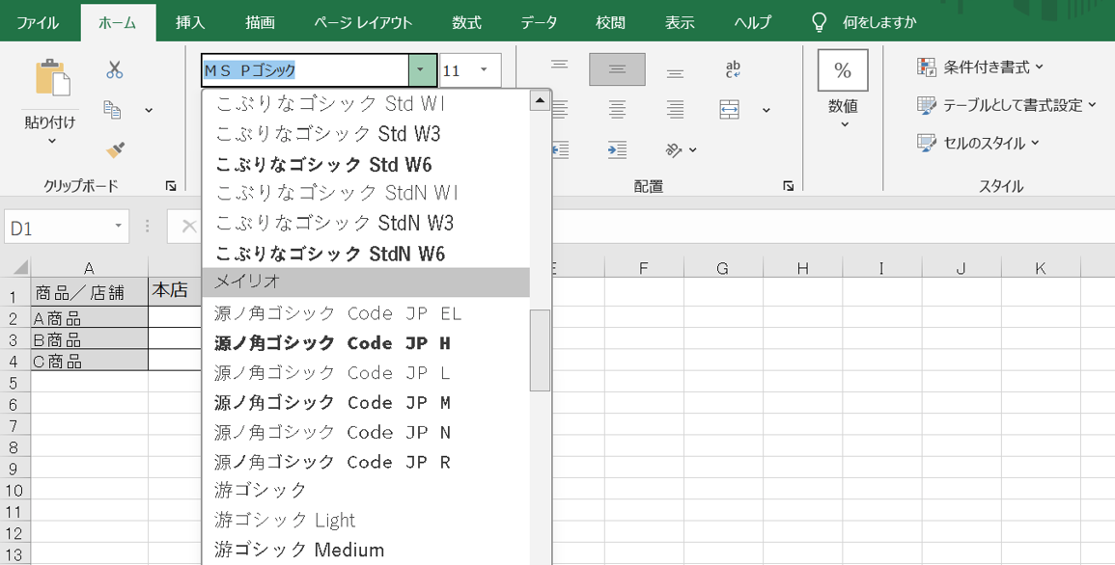
Task: Click the Increase Indent icon
Action: pyautogui.click(x=617, y=149)
